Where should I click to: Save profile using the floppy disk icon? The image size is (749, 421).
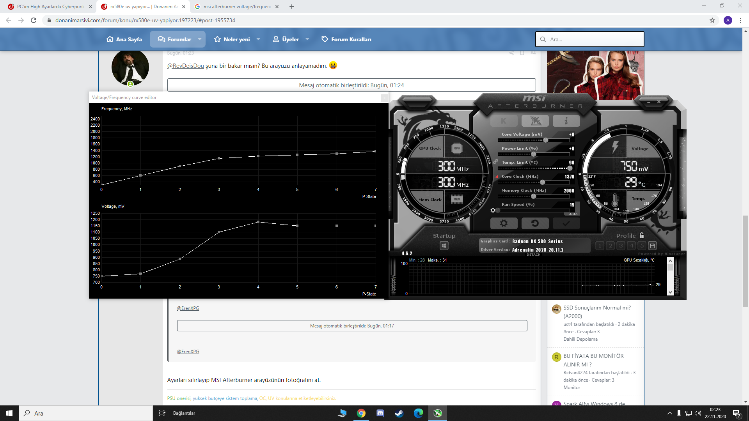coord(652,246)
